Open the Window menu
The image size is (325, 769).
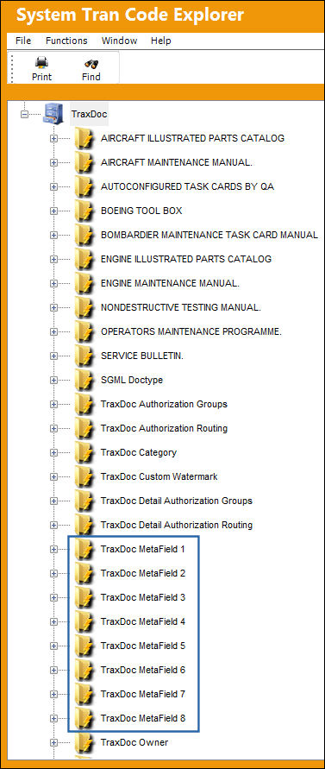(119, 41)
